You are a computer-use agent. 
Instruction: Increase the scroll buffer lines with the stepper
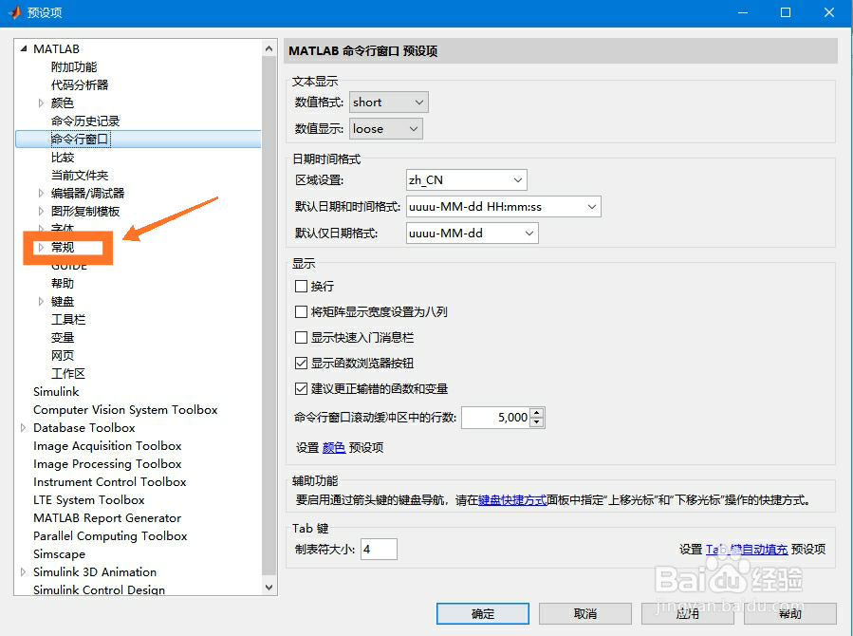click(x=536, y=413)
